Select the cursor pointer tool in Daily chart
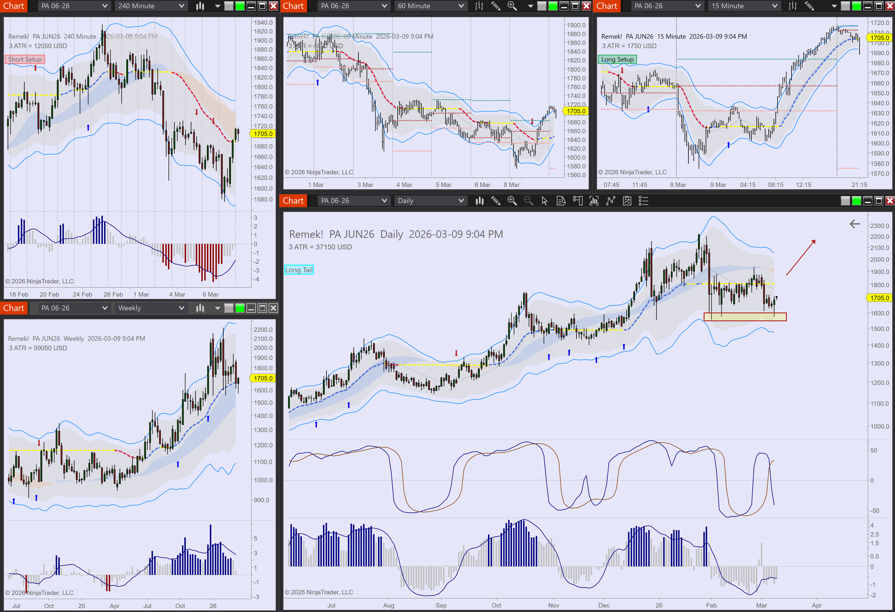Viewport: 895px width, 612px height. point(545,201)
